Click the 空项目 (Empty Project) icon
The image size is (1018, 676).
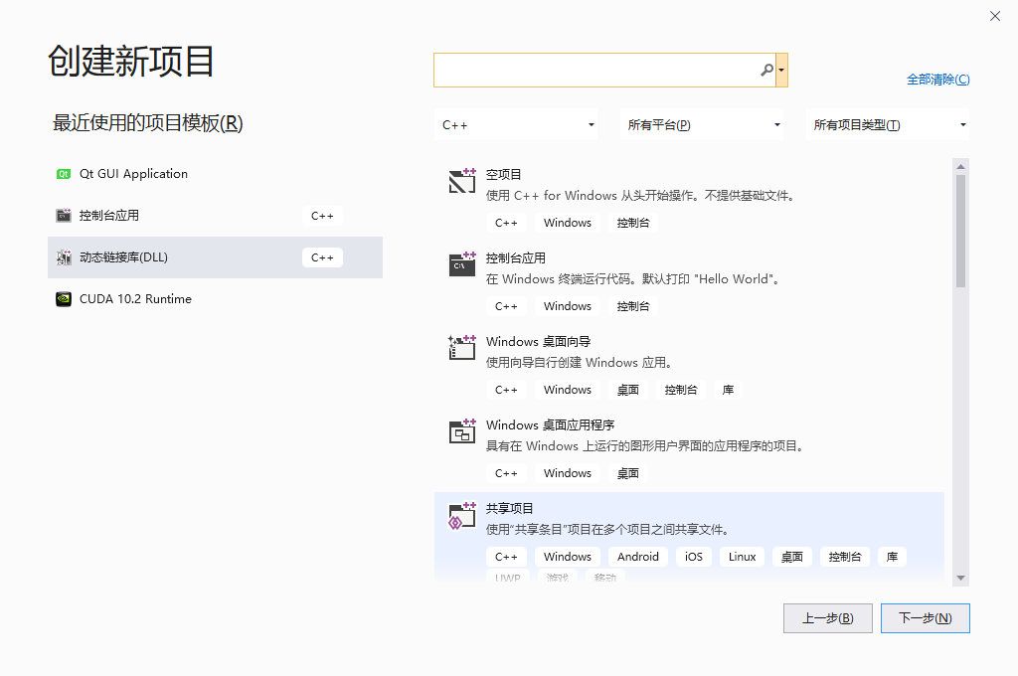(x=461, y=181)
